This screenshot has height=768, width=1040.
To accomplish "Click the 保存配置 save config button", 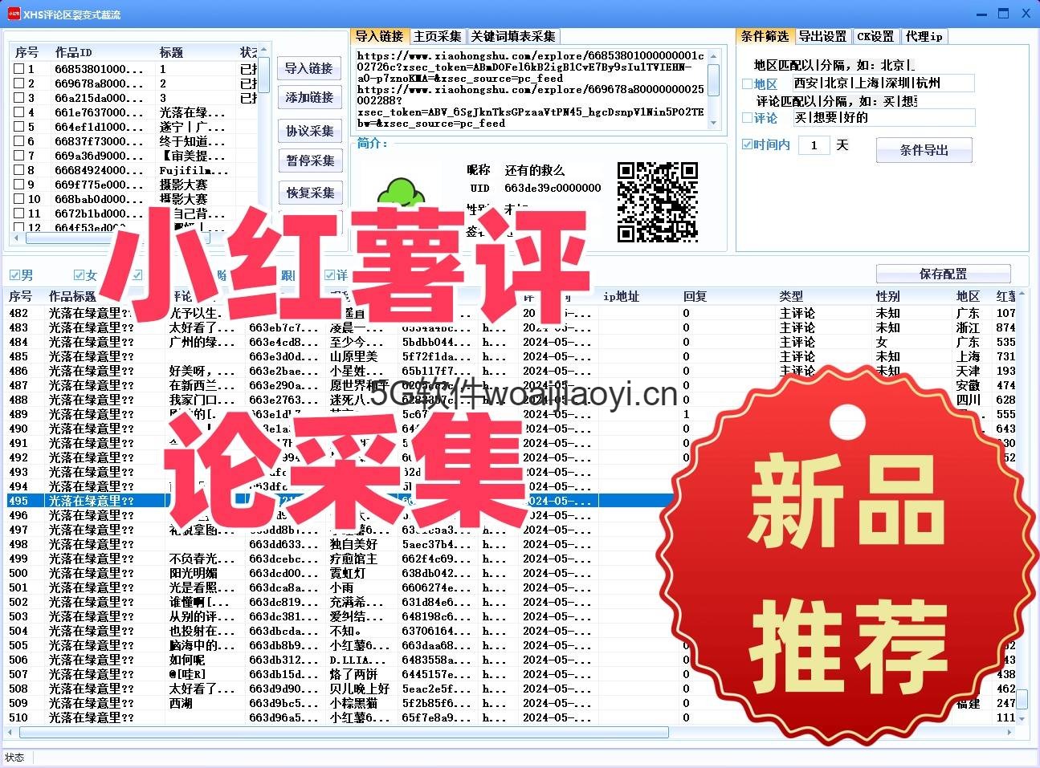I will click(x=943, y=274).
